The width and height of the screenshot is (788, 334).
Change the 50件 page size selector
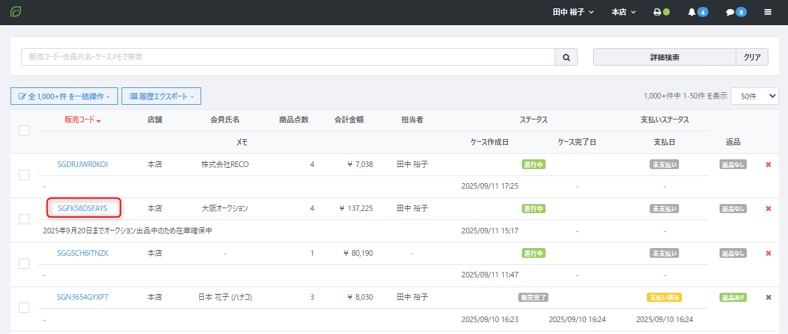coord(754,96)
